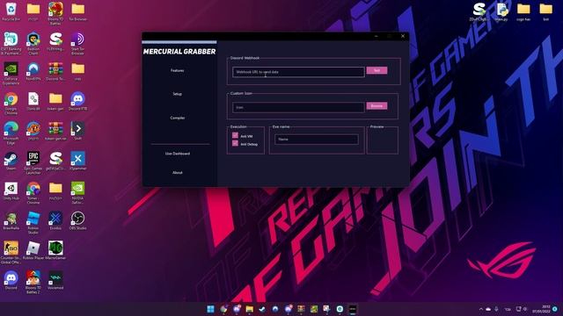Click the icon Preview box
The height and width of the screenshot is (316, 563).
(x=383, y=140)
